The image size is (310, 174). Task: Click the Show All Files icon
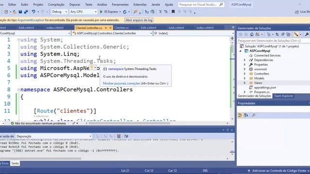(x=289, y=34)
